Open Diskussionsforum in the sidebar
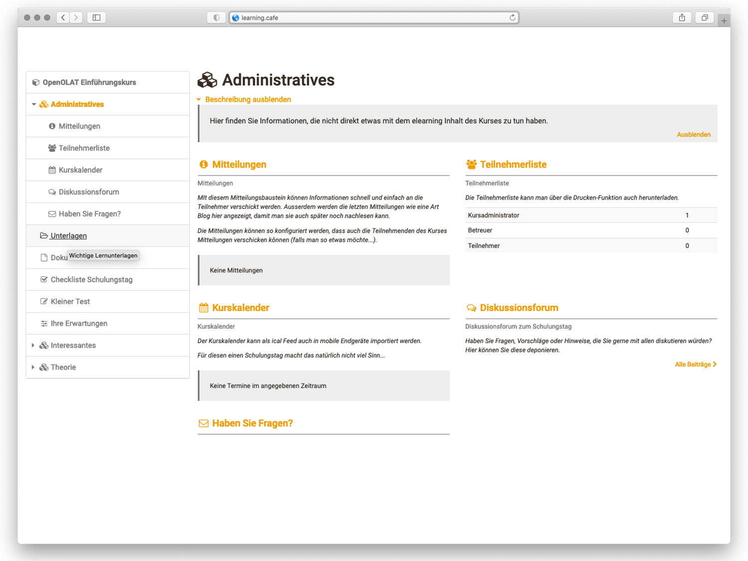 [89, 192]
